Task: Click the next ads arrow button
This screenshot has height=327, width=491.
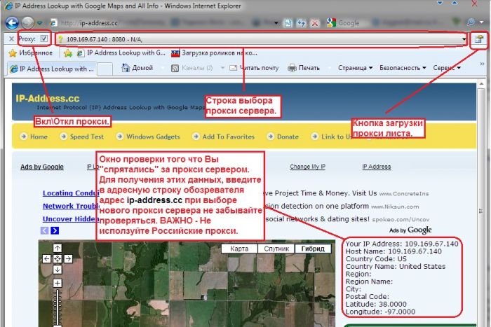Action: [x=55, y=230]
